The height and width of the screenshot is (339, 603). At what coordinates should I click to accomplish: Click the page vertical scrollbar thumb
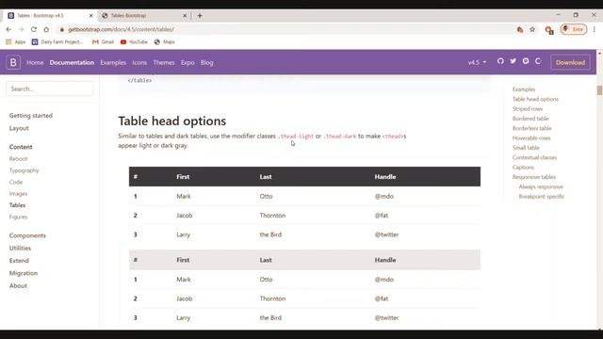(x=599, y=90)
